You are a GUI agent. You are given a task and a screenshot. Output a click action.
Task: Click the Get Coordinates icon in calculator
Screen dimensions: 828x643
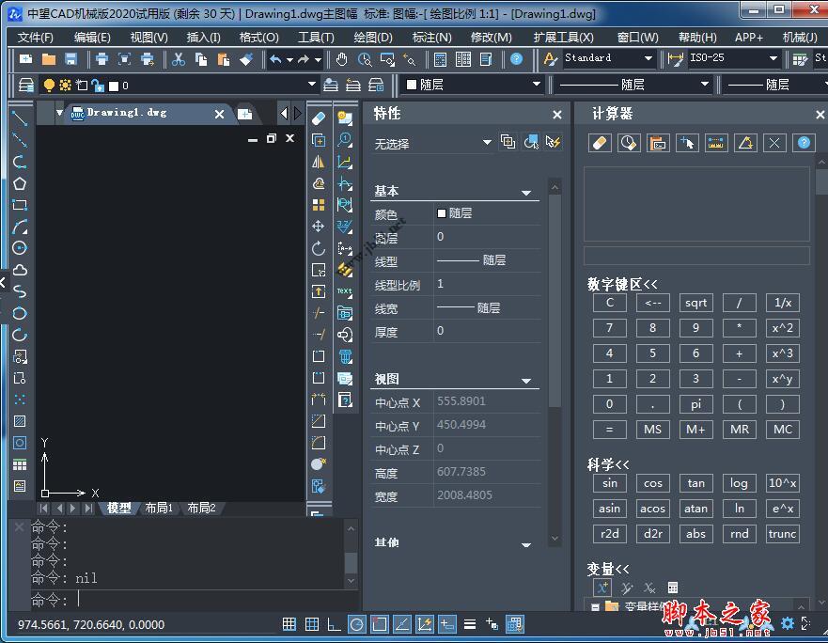coord(687,143)
